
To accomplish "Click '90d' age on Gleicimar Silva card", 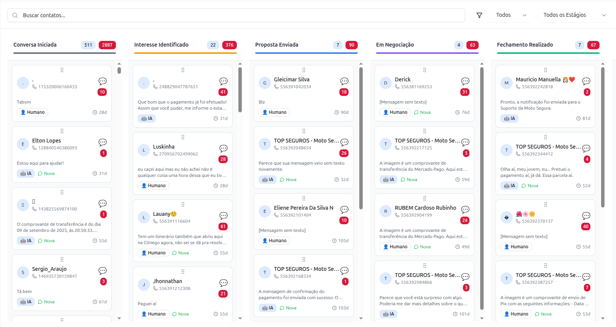I will 344,112.
